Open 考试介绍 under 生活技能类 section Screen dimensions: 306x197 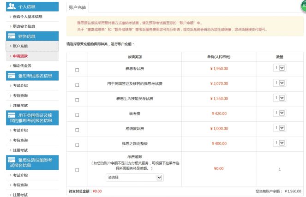coord(20,175)
